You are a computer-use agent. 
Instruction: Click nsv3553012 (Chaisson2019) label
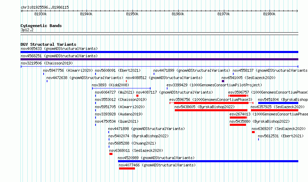(x=121, y=99)
